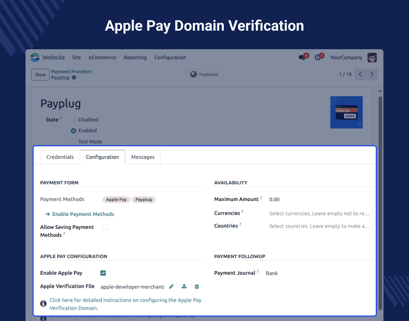Click the user avatar picture
This screenshot has width=409, height=321.
[x=372, y=58]
